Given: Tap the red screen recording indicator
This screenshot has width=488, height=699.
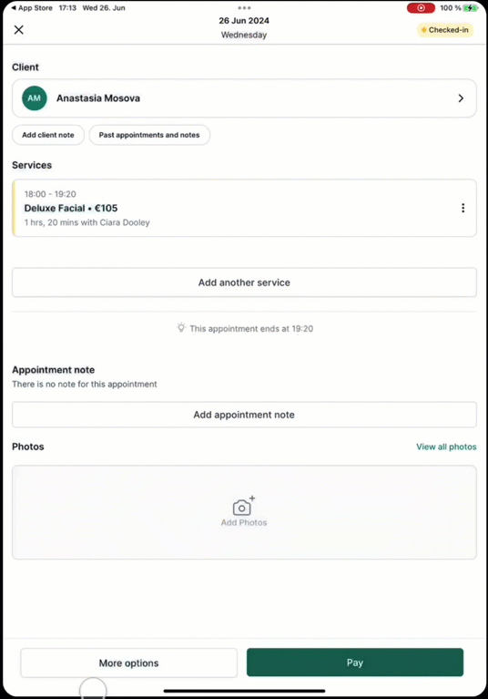Looking at the screenshot, I should tap(421, 8).
